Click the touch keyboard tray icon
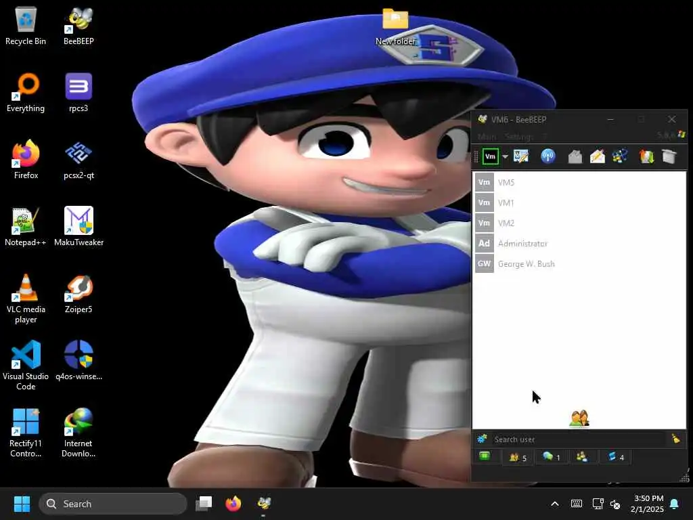The width and height of the screenshot is (693, 520). 577,504
